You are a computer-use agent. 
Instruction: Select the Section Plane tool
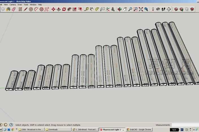(169, 9)
